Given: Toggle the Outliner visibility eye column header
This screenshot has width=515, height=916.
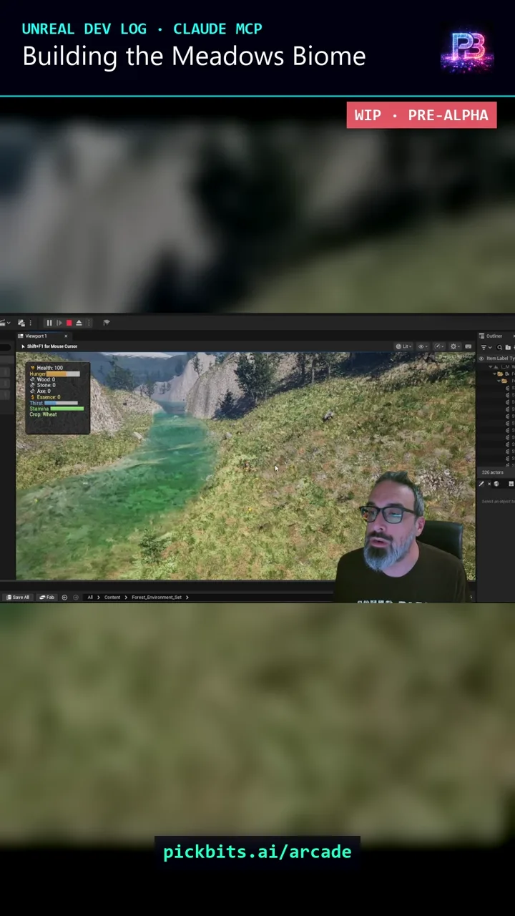Looking at the screenshot, I should pos(481,358).
